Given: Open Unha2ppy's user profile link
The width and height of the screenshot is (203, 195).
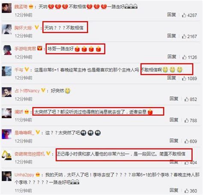Looking at the screenshot, I should click(24, 174).
